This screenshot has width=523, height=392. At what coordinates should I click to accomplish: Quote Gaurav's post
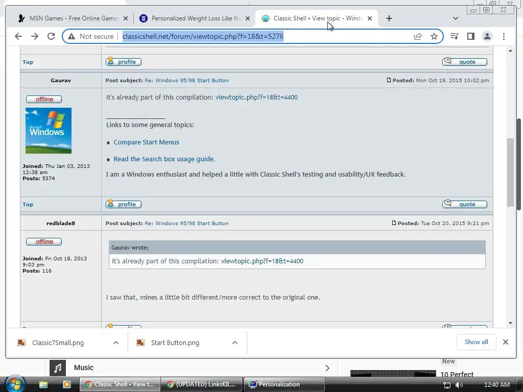[465, 204]
